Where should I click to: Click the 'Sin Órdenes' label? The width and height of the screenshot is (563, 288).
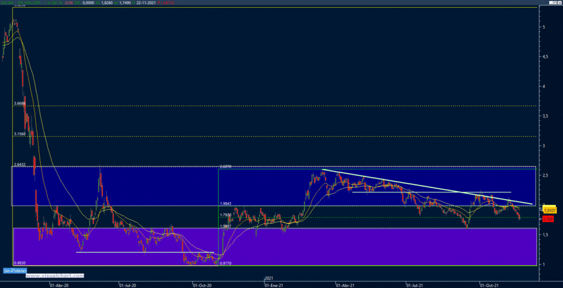[x=15, y=270]
